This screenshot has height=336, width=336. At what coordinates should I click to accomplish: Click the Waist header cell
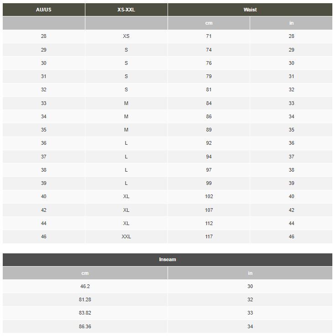(x=250, y=10)
